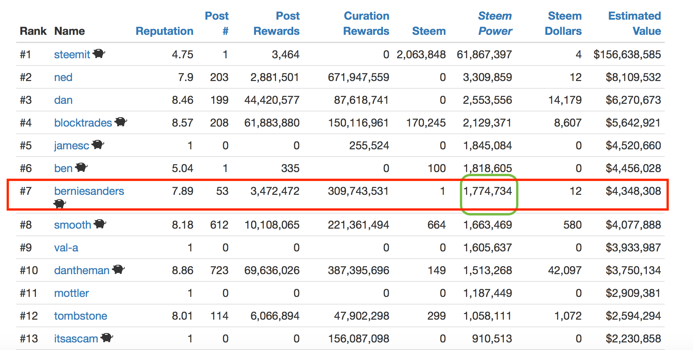The image size is (693, 350).
Task: Sort by Steem Power header
Action: 495,23
